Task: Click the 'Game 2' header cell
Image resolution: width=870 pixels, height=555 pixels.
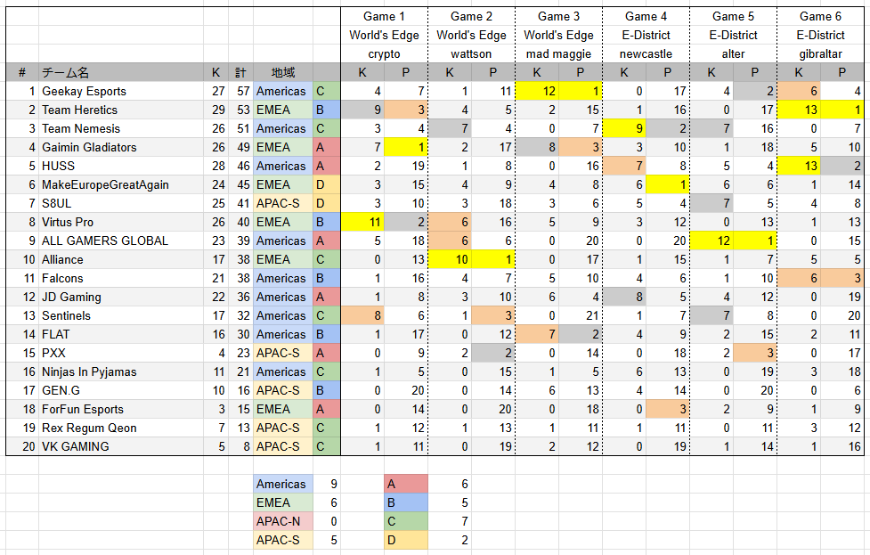Action: pyautogui.click(x=471, y=17)
